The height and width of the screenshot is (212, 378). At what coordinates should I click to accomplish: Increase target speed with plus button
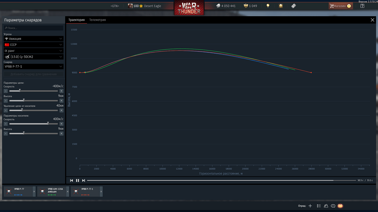pyautogui.click(x=62, y=91)
